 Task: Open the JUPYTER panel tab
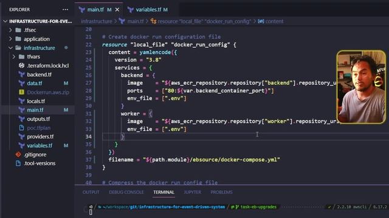tap(193, 193)
